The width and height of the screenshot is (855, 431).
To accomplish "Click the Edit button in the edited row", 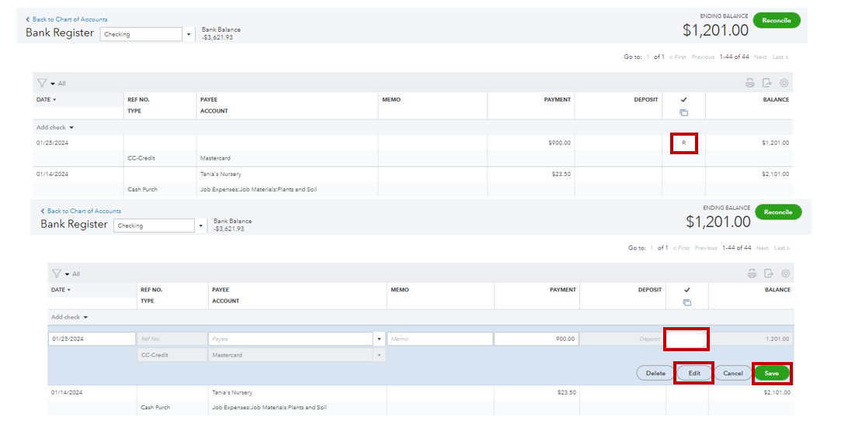I will pos(693,373).
